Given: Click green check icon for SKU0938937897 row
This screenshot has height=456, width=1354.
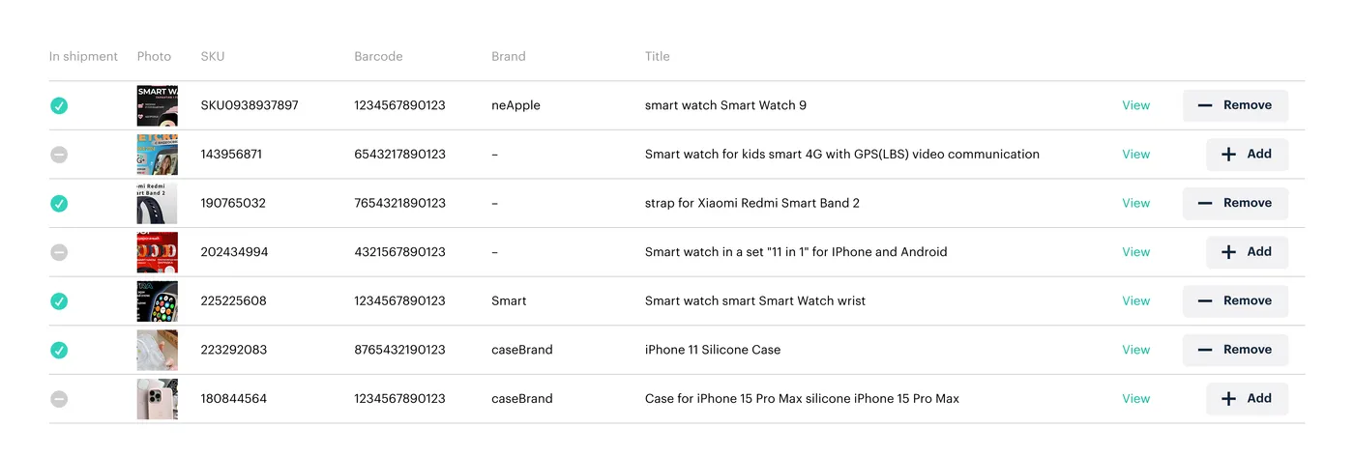Looking at the screenshot, I should [59, 105].
